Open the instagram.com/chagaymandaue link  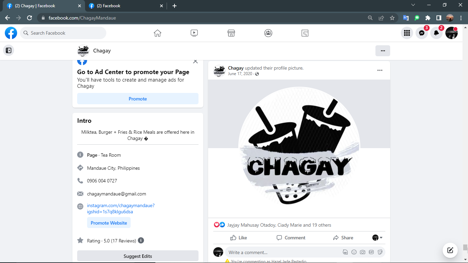(x=121, y=208)
